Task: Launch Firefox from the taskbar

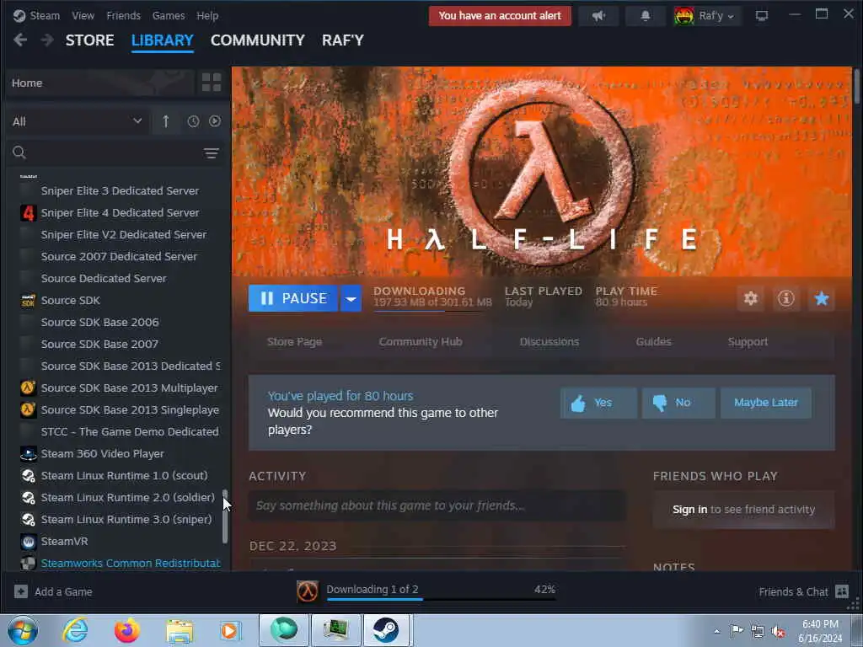Action: click(127, 630)
